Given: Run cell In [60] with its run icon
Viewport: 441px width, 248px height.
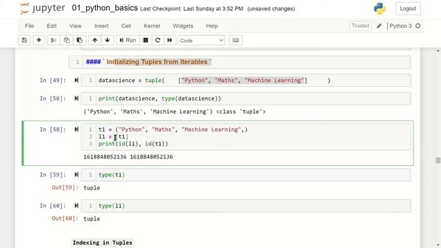Looking at the screenshot, I should [x=76, y=205].
